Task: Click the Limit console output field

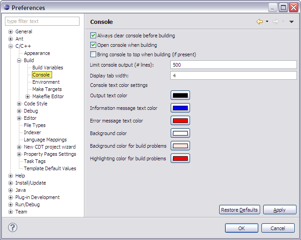Action: 234,65
